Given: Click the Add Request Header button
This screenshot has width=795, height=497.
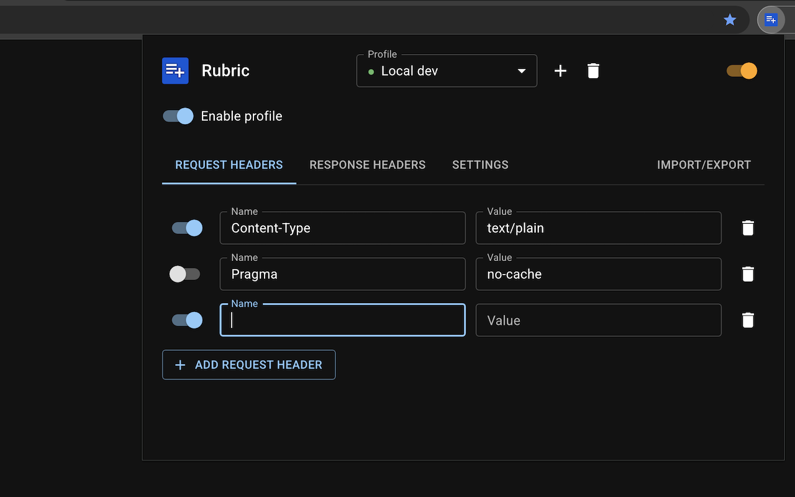Looking at the screenshot, I should pos(249,365).
